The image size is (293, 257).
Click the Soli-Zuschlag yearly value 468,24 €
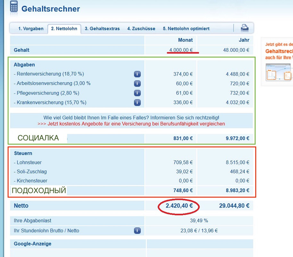tap(239, 172)
